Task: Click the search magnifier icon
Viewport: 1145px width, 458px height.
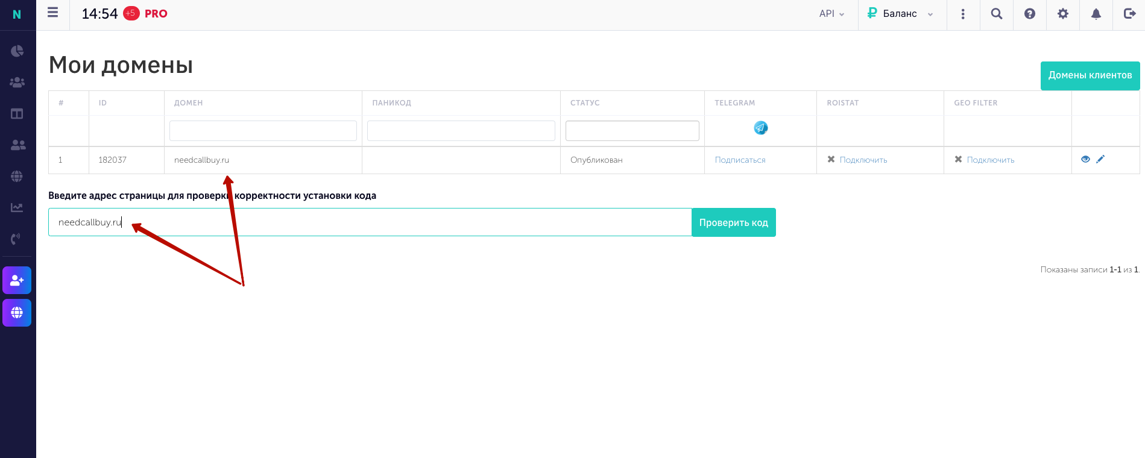Action: pyautogui.click(x=997, y=14)
